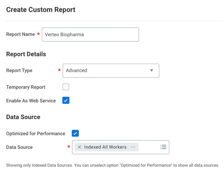This screenshot has width=223, height=175.
Task: Click red required asterisk beside Report Type
Action: click(x=59, y=70)
